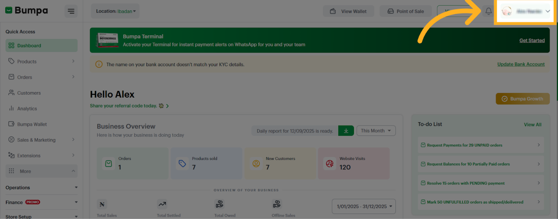Click the More dots grid icon

point(11,171)
